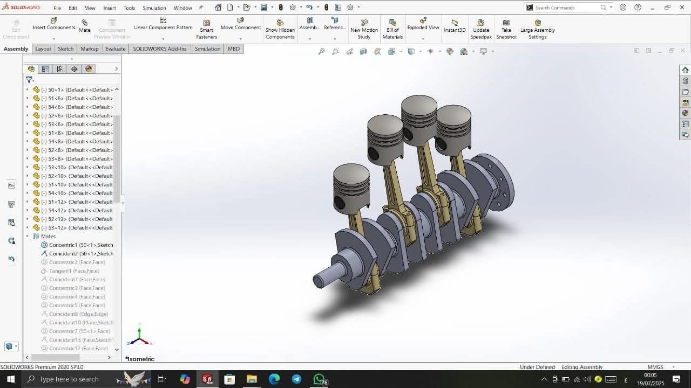
Task: Open WhatsApp from the taskbar
Action: pyautogui.click(x=319, y=379)
